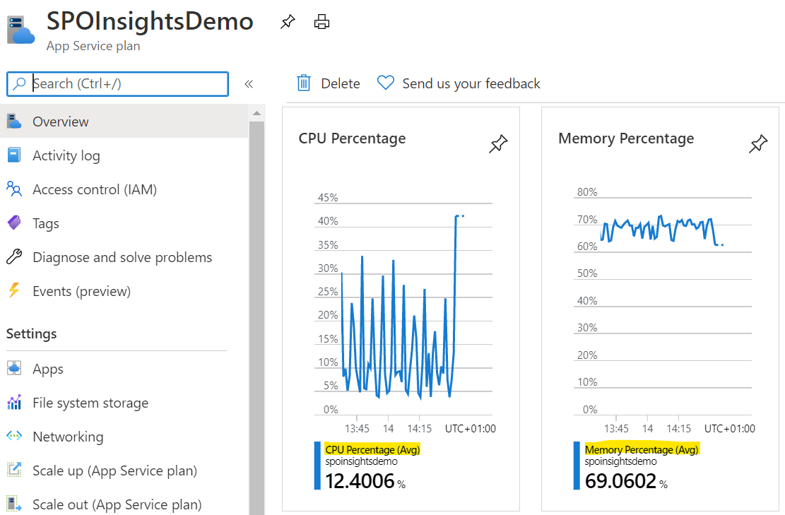This screenshot has height=515, width=785.
Task: Open Send us your feedback
Action: point(471,83)
